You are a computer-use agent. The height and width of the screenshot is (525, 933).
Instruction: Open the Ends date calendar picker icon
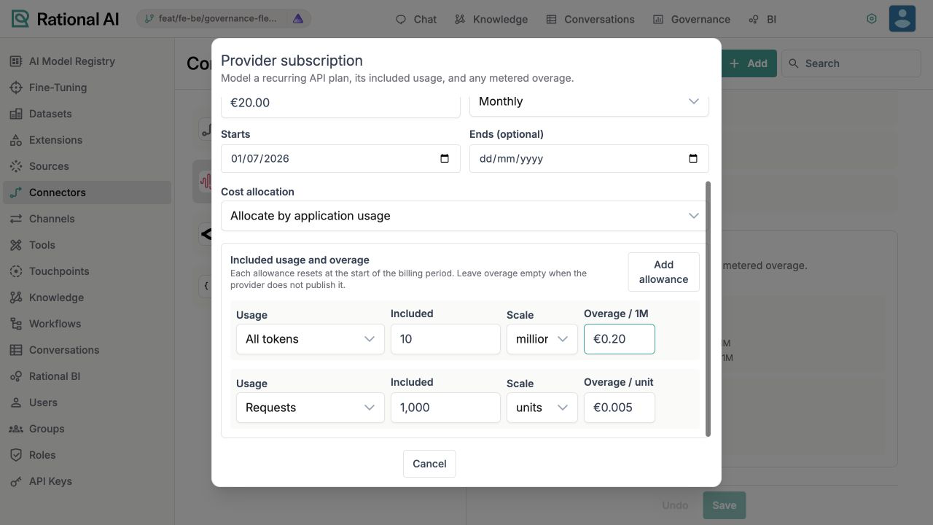click(693, 158)
